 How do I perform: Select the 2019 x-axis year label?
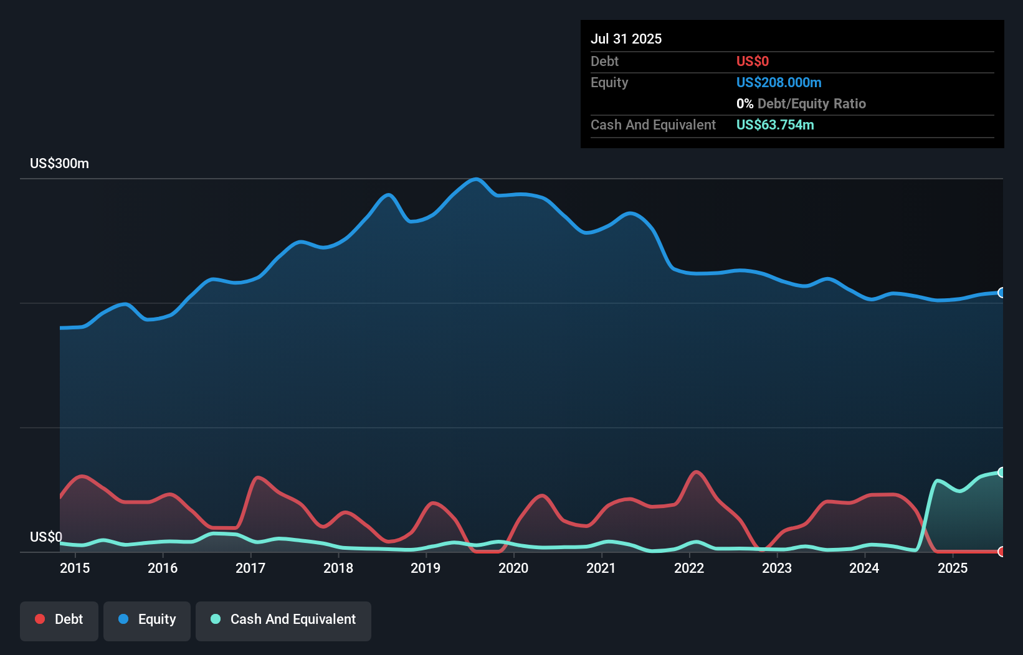click(426, 568)
